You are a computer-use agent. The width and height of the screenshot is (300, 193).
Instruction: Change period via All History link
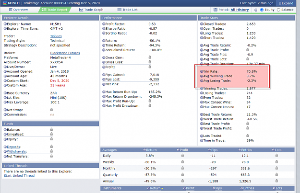pos(240,10)
